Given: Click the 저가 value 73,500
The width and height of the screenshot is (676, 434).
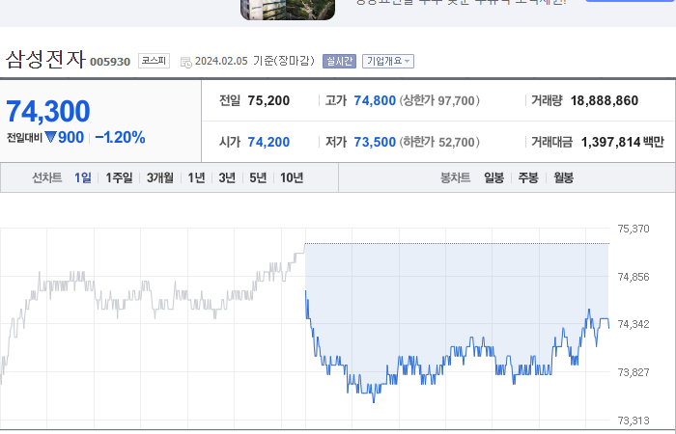Looking at the screenshot, I should pyautogui.click(x=375, y=142).
